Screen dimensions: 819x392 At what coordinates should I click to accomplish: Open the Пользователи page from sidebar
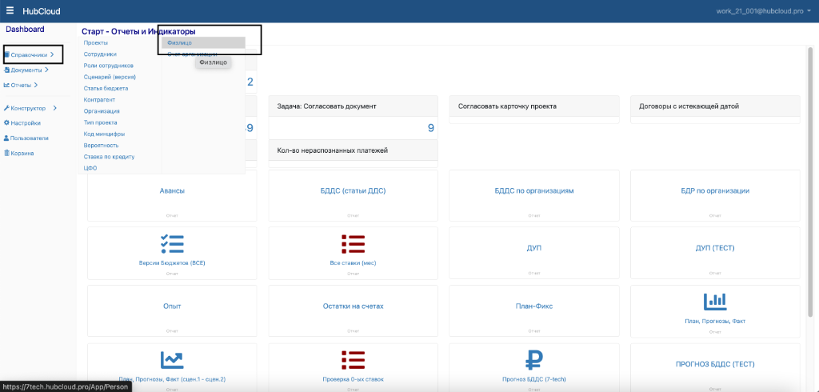(x=26, y=138)
